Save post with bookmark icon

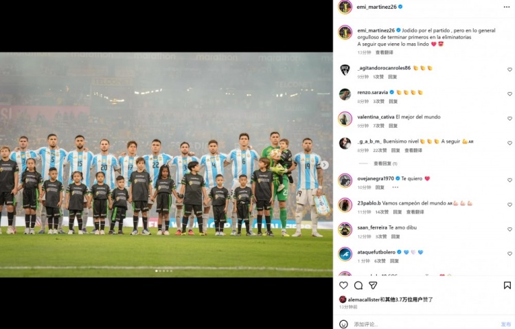pyautogui.click(x=507, y=285)
